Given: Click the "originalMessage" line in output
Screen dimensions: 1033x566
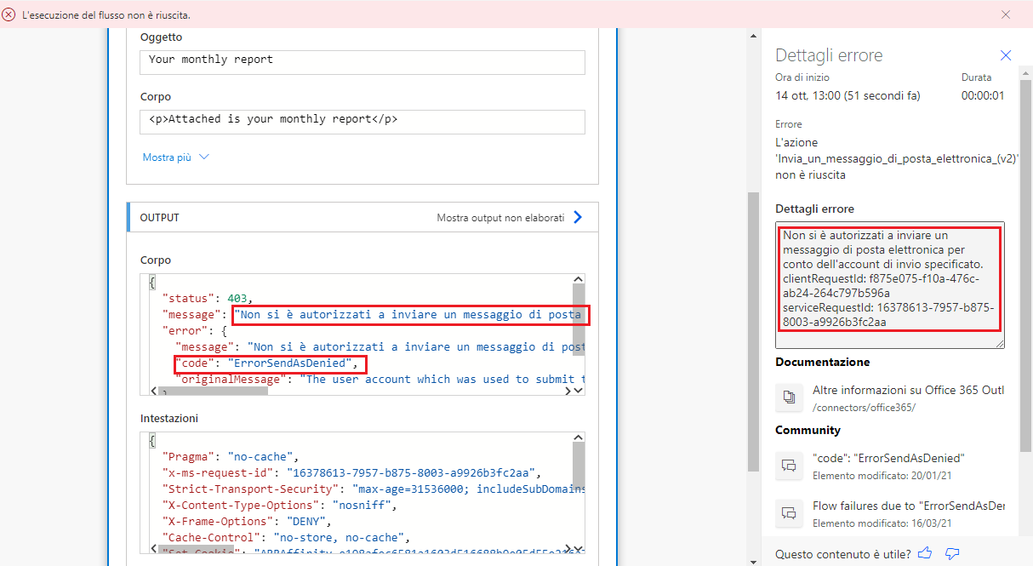Looking at the screenshot, I should (380, 379).
